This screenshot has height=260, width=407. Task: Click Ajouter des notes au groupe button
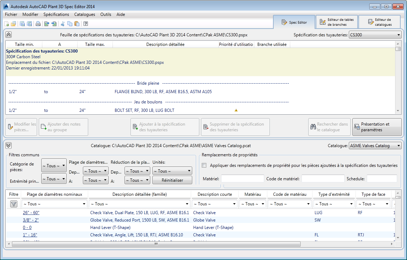[63, 127]
